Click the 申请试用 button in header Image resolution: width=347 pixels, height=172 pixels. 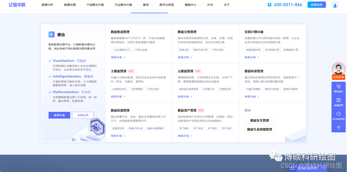click(317, 4)
